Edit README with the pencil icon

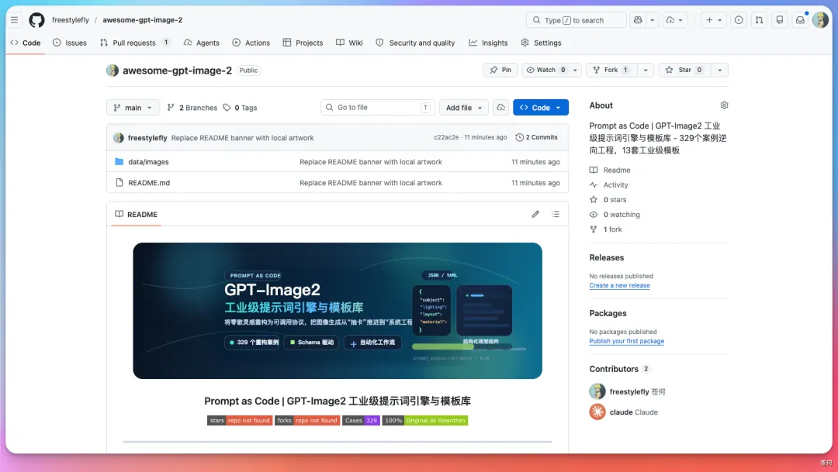click(x=535, y=214)
